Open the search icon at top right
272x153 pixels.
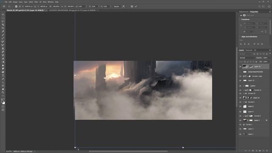259,6
